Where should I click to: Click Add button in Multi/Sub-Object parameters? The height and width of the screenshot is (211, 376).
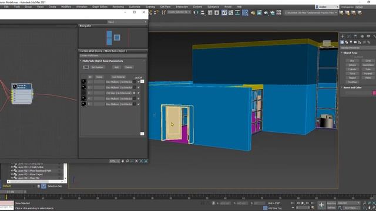(116, 67)
